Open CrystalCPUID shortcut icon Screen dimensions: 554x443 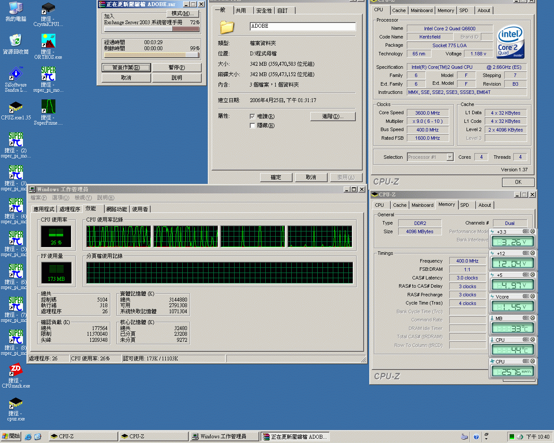point(48,14)
